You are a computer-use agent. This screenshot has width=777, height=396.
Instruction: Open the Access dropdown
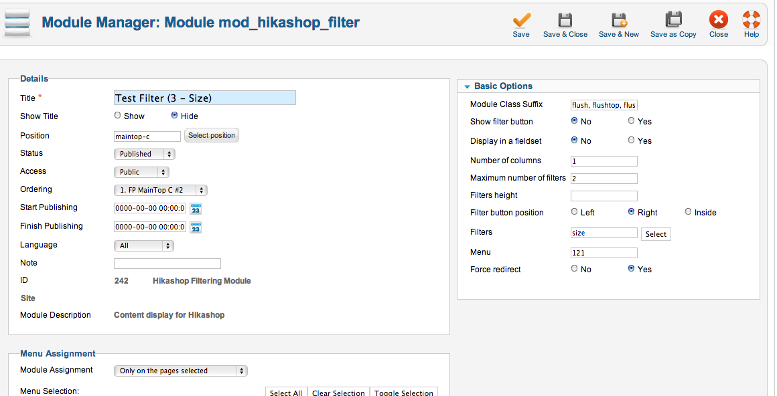click(x=141, y=172)
